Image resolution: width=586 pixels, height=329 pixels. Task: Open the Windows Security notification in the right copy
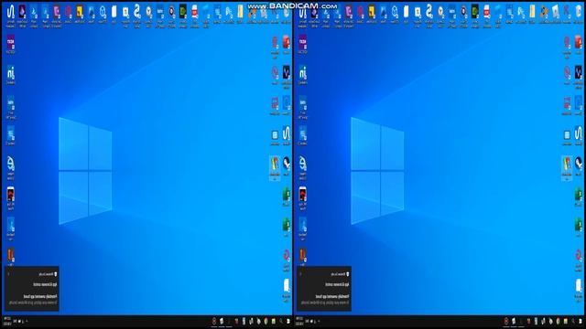(x=324, y=289)
